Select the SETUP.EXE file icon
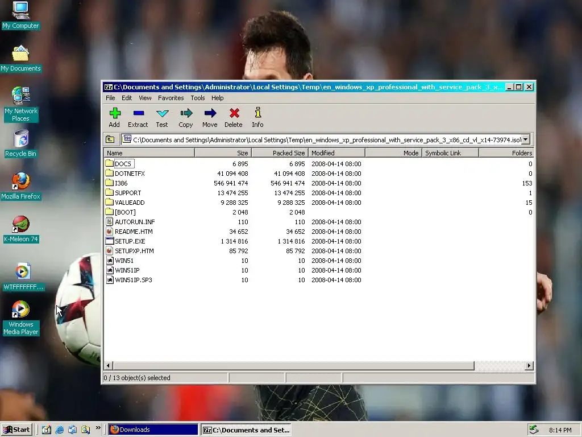Viewport: 582px width, 437px height. coord(109,241)
